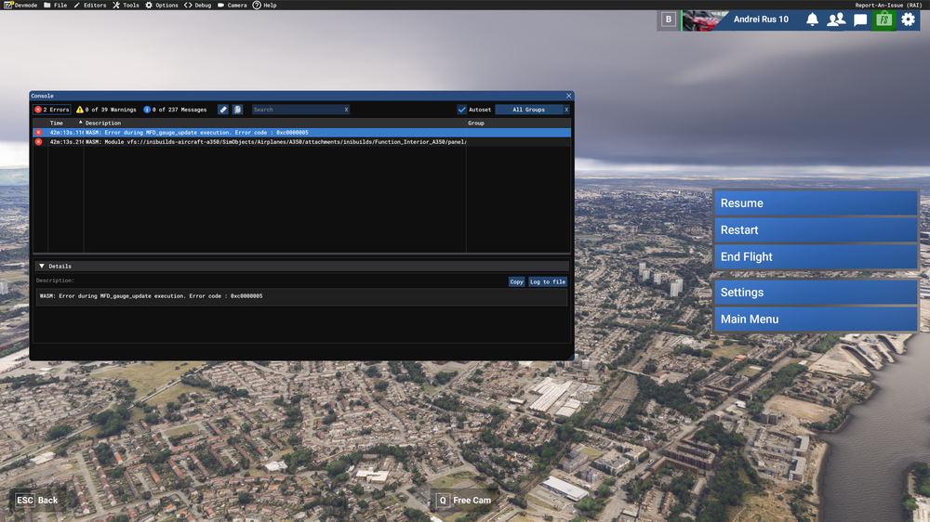Open the All Groups dropdown
Viewport: 930px width, 522px height.
click(x=528, y=110)
